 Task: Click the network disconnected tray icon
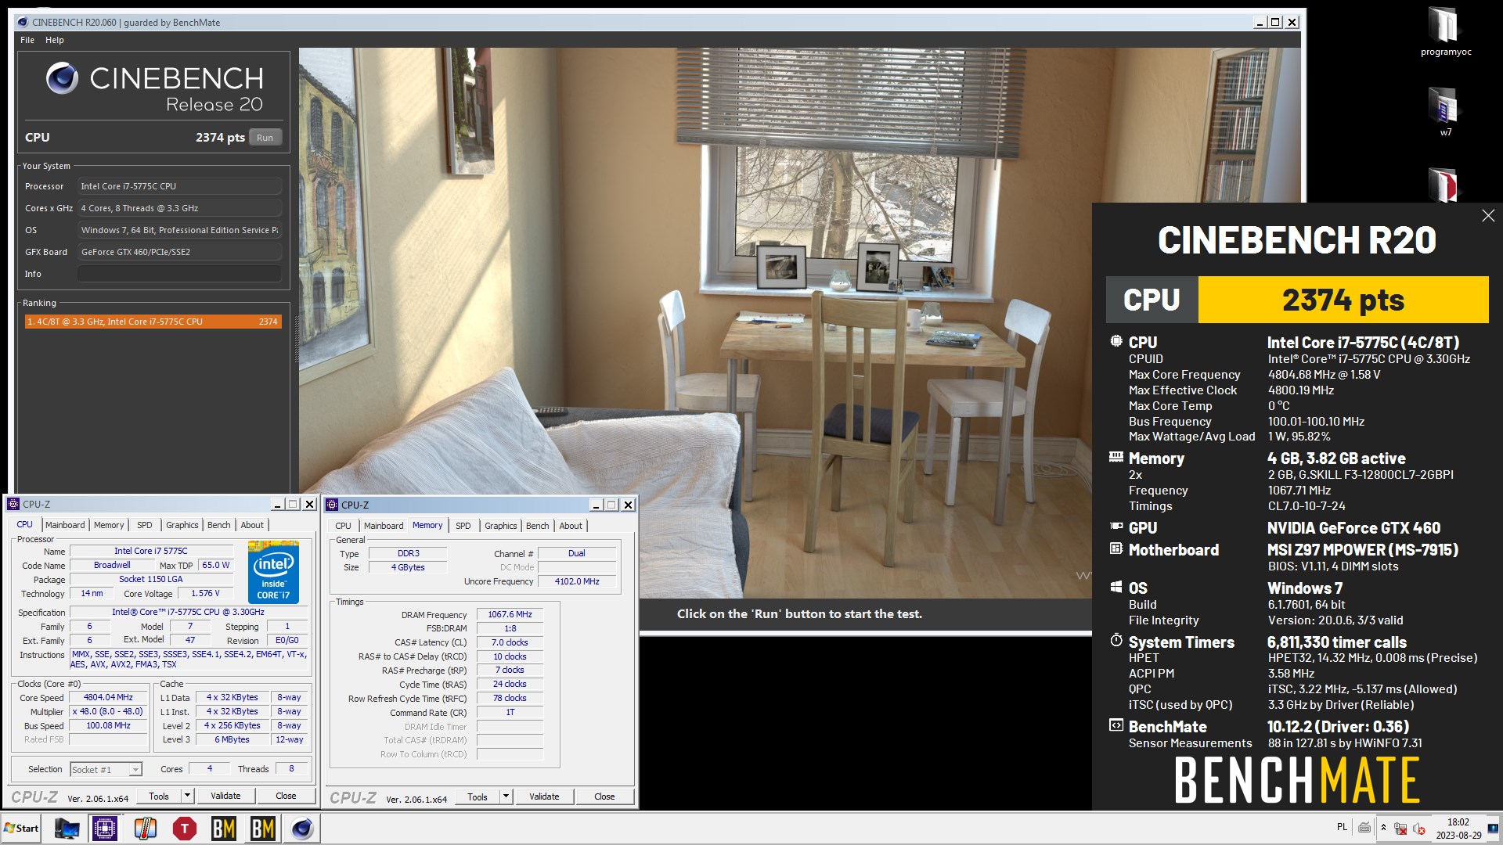[x=1400, y=828]
